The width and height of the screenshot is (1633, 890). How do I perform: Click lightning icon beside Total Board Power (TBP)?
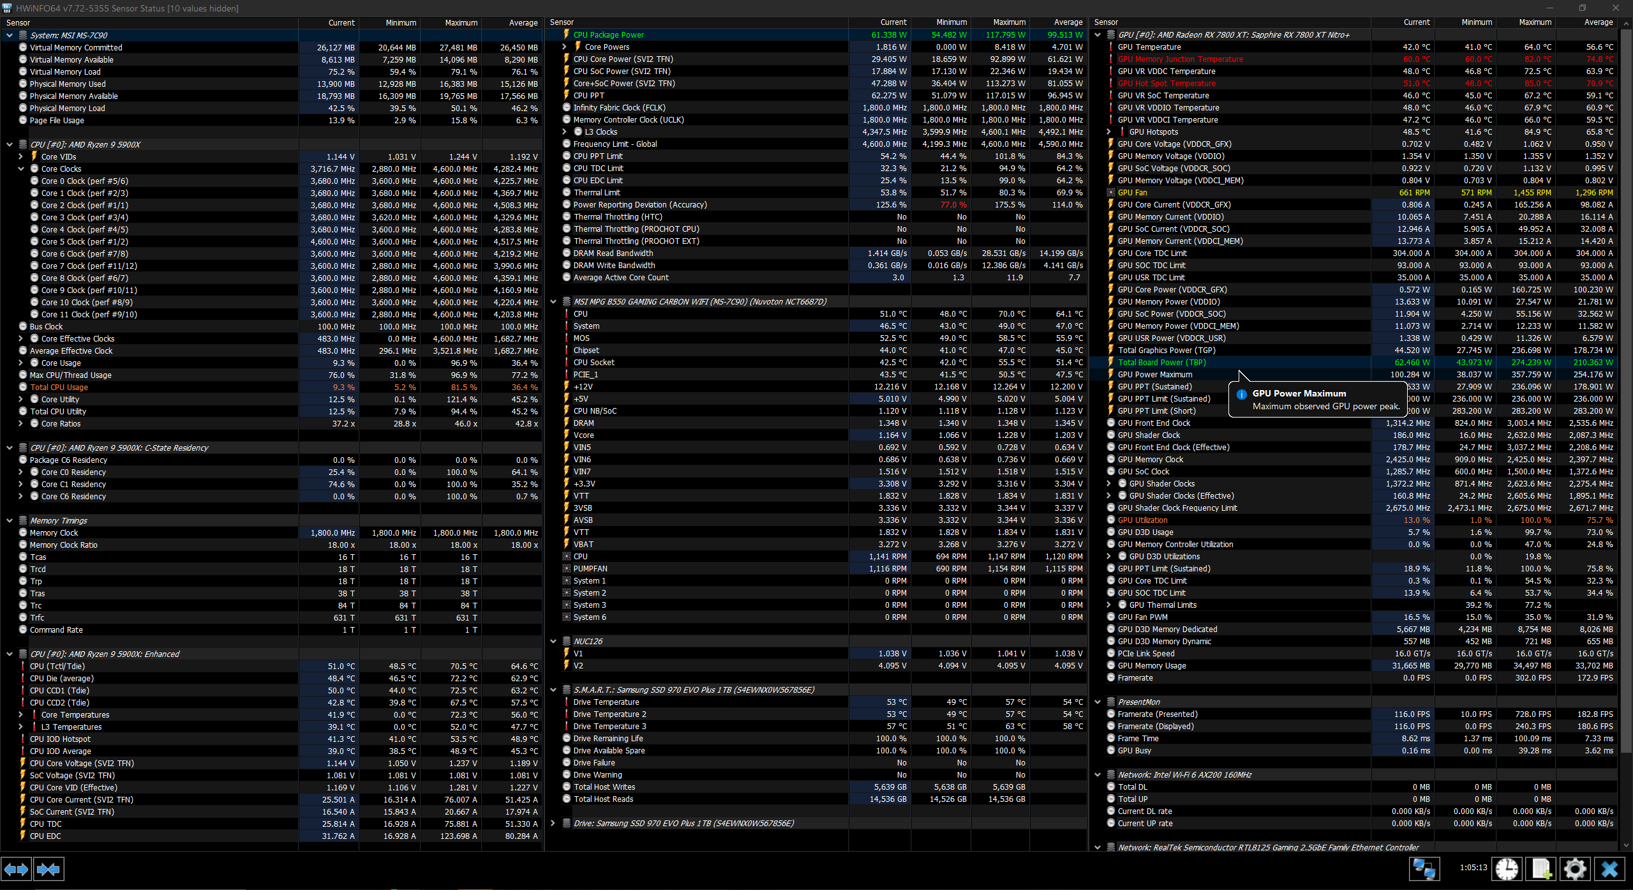click(x=1111, y=362)
